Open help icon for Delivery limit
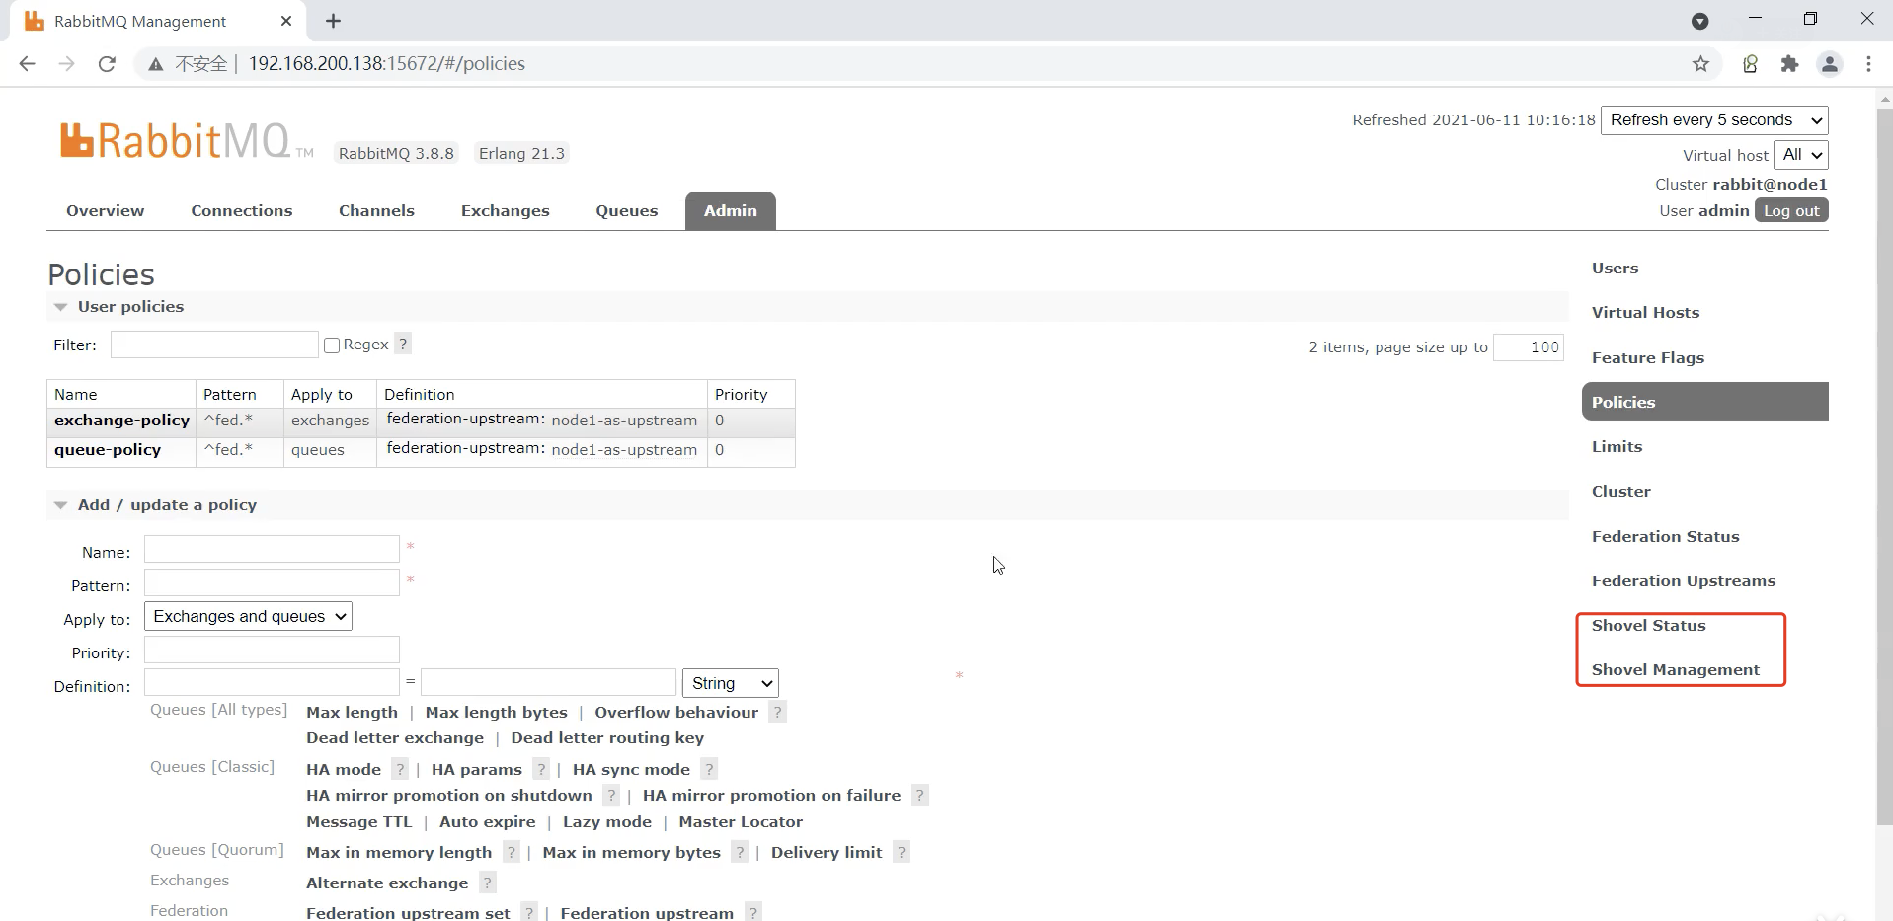1893x921 pixels. click(x=901, y=853)
